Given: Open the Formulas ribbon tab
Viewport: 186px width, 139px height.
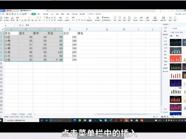Looking at the screenshot, I should coord(52,14).
